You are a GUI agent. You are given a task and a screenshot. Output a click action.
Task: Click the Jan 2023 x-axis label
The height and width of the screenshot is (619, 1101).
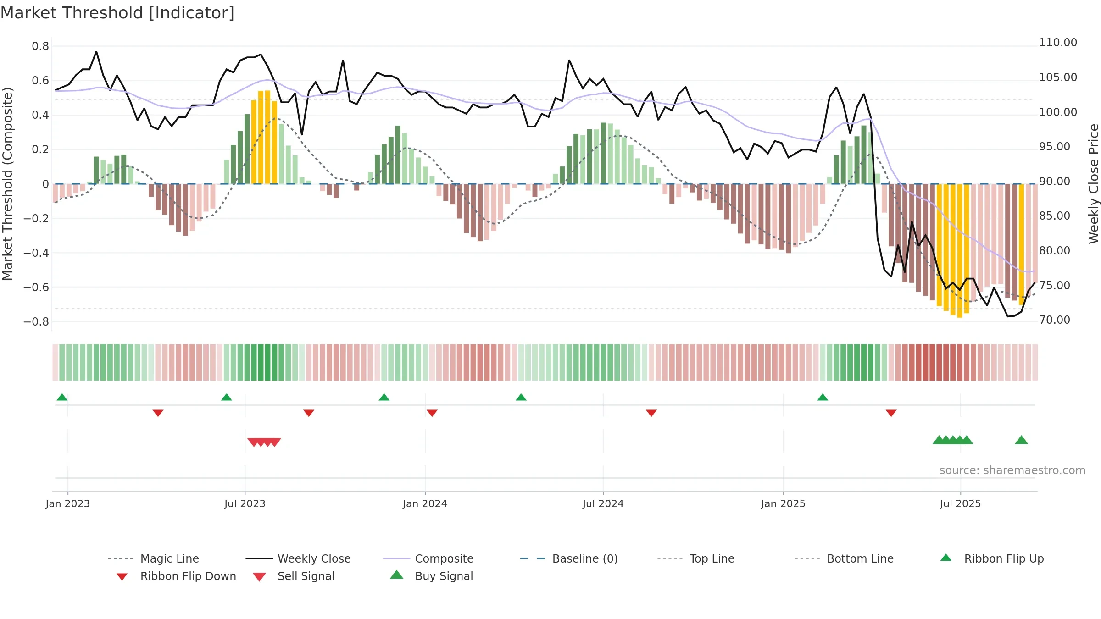click(68, 503)
